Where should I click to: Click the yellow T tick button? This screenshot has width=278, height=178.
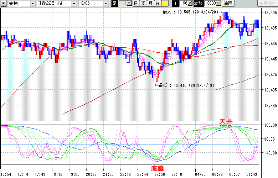(164, 4)
